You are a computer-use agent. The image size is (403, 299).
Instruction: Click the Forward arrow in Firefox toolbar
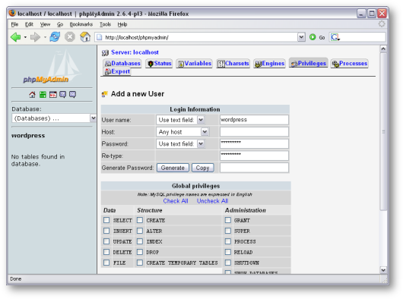click(x=35, y=37)
